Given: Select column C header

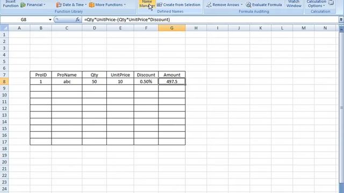Looking at the screenshot, I should [67, 28].
